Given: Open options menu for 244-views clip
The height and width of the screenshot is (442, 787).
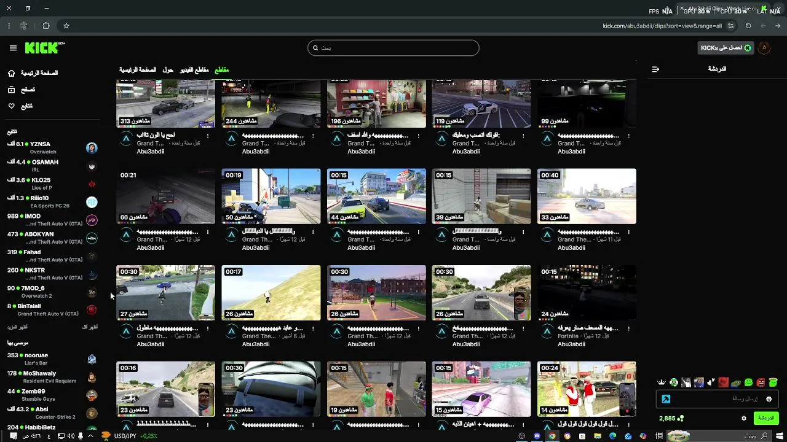Looking at the screenshot, I should tap(313, 136).
